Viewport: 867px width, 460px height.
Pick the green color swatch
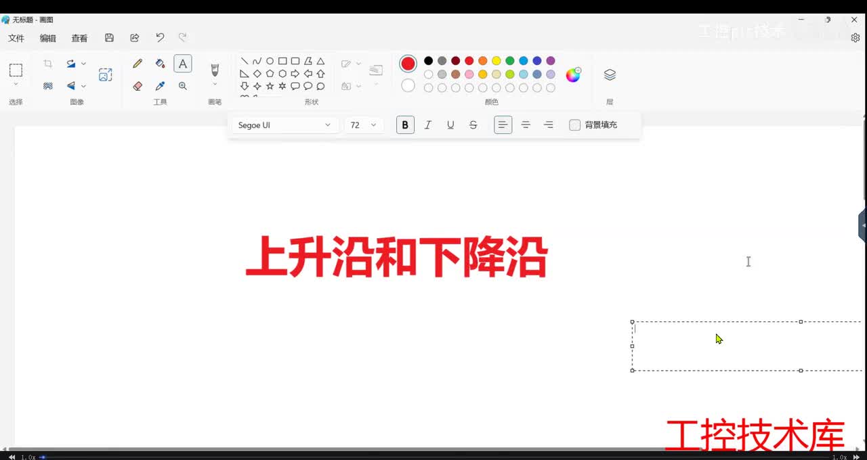pyautogui.click(x=509, y=61)
